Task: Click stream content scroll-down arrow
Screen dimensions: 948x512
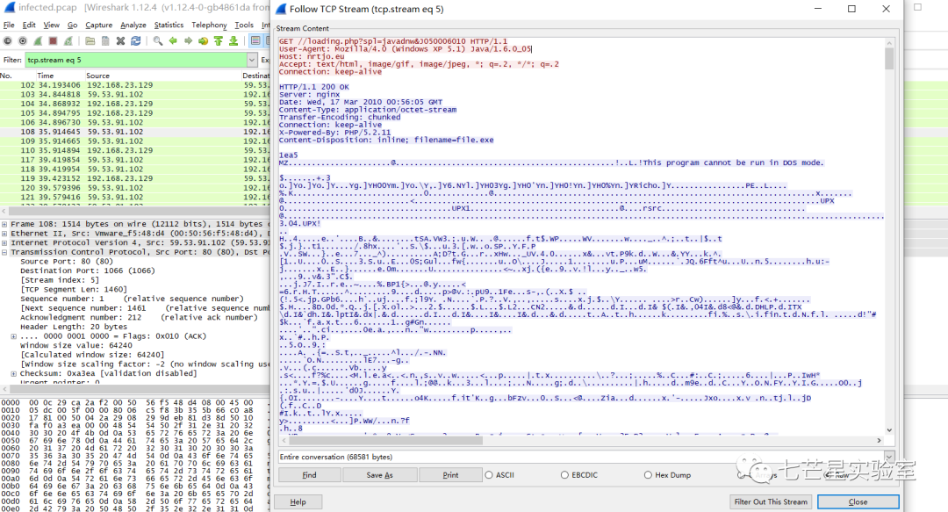Action: [x=888, y=430]
